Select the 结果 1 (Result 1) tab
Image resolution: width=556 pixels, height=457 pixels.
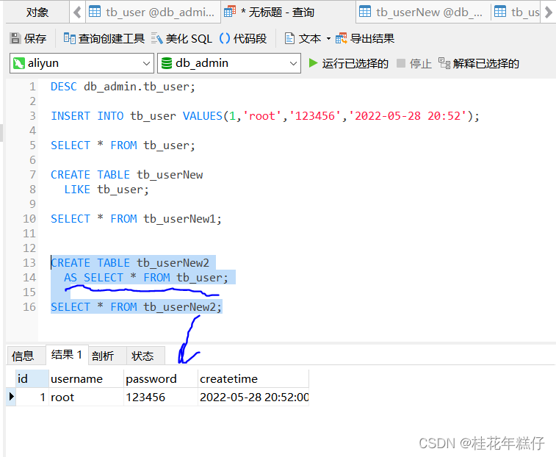(67, 354)
